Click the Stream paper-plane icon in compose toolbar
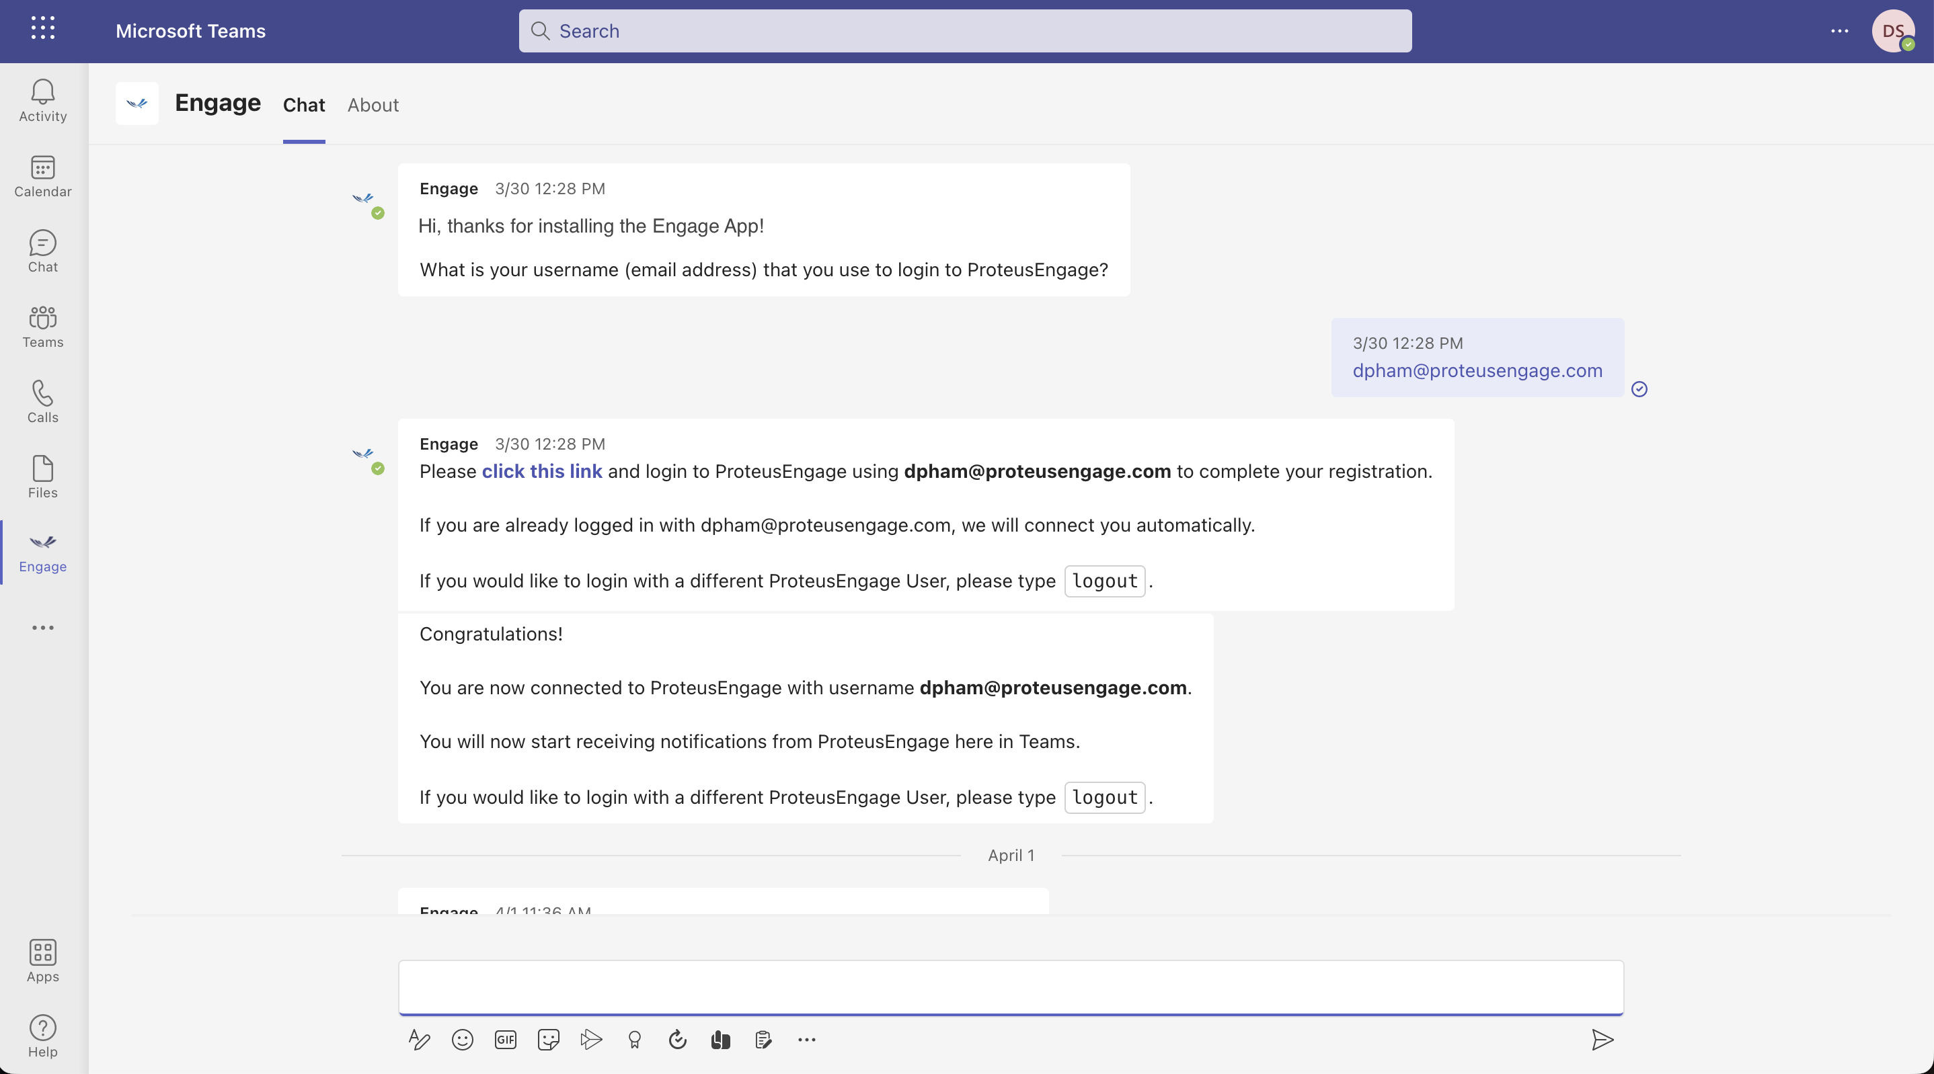This screenshot has height=1074, width=1934. point(592,1040)
